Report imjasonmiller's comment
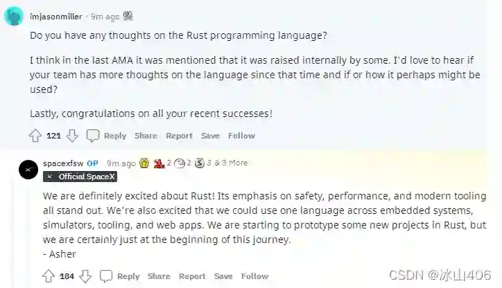Viewport: 502px width, 288px height. [x=179, y=136]
